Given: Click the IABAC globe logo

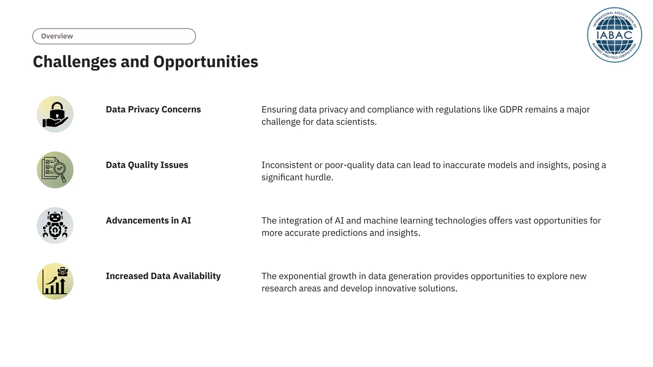Looking at the screenshot, I should coord(614,35).
